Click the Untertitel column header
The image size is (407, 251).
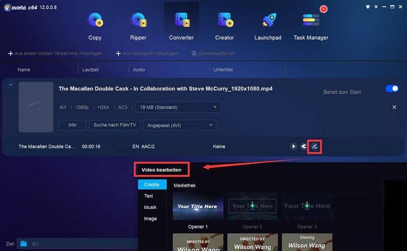pyautogui.click(x=223, y=70)
